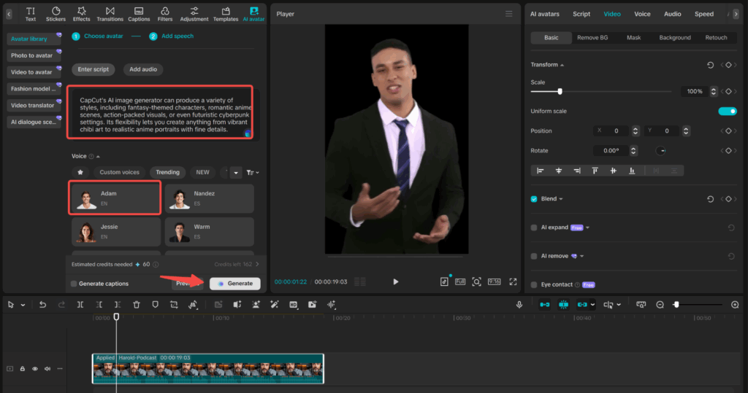748x393 pixels.
Task: Enable the Eye contact checkbox
Action: click(x=534, y=285)
